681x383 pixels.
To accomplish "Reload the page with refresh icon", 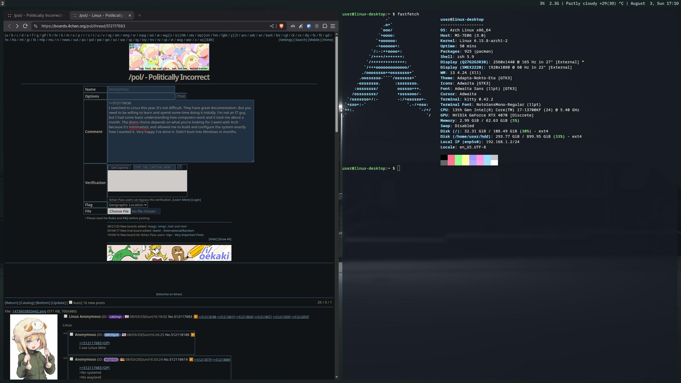I will (25, 26).
